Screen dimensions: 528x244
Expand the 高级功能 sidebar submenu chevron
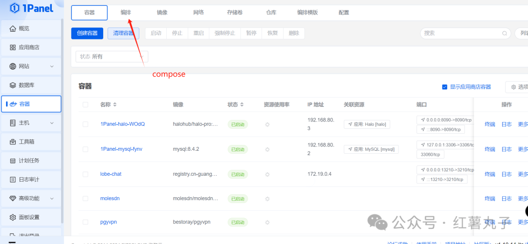[52, 198]
